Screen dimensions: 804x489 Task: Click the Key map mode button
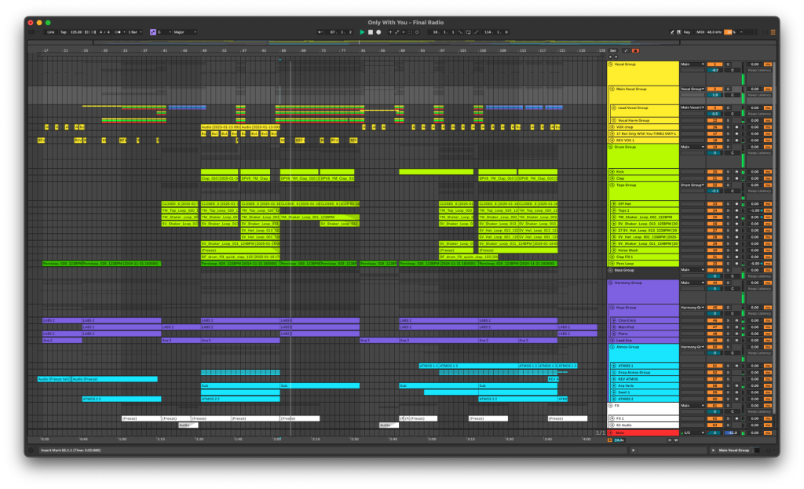click(x=687, y=32)
